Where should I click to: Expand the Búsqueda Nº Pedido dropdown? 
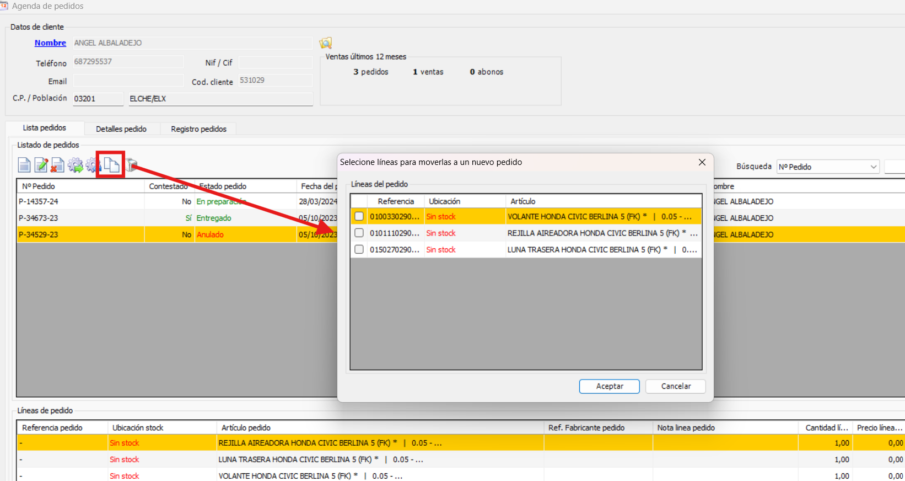click(874, 167)
